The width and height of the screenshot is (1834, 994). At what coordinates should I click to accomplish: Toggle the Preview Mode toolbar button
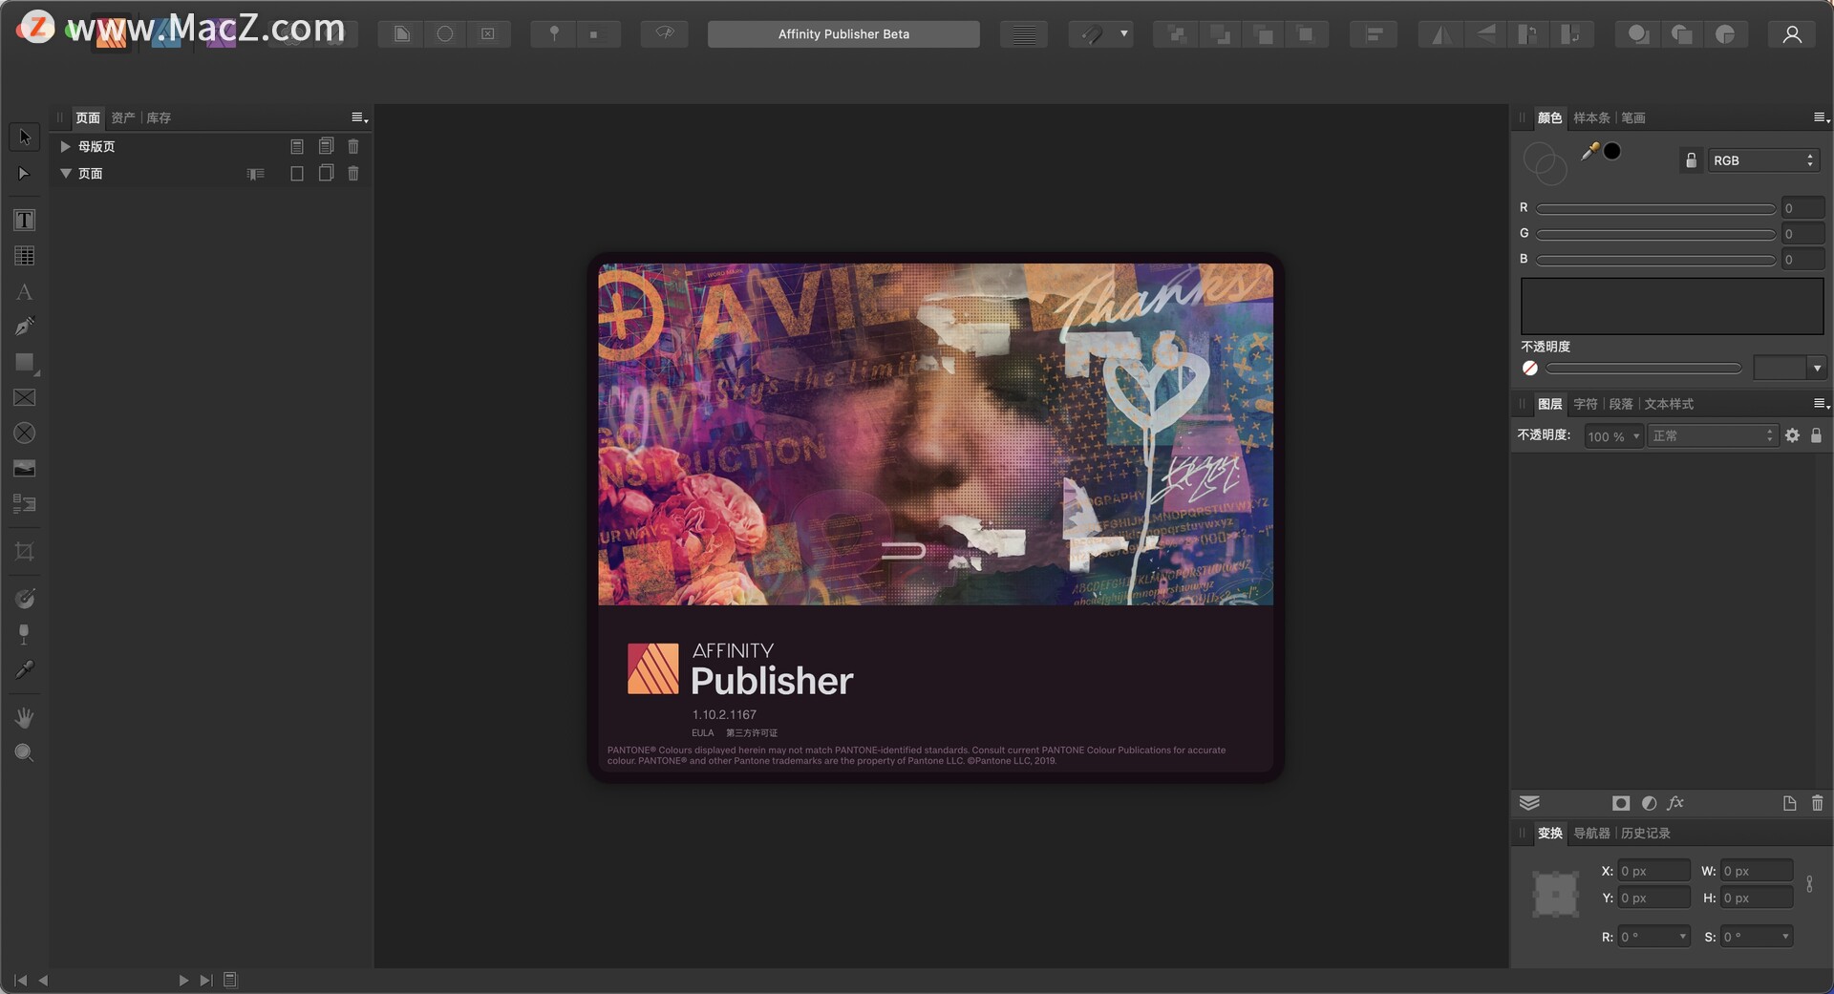click(665, 34)
